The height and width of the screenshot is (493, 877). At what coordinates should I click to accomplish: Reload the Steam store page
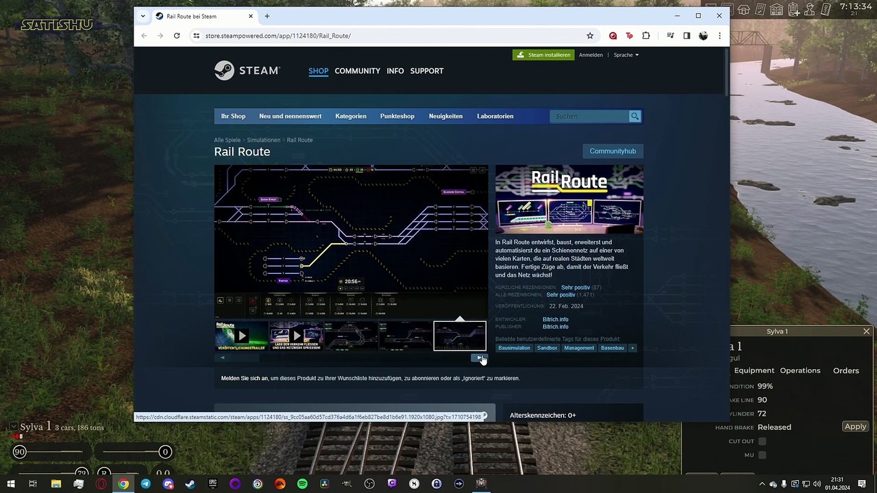[177, 36]
